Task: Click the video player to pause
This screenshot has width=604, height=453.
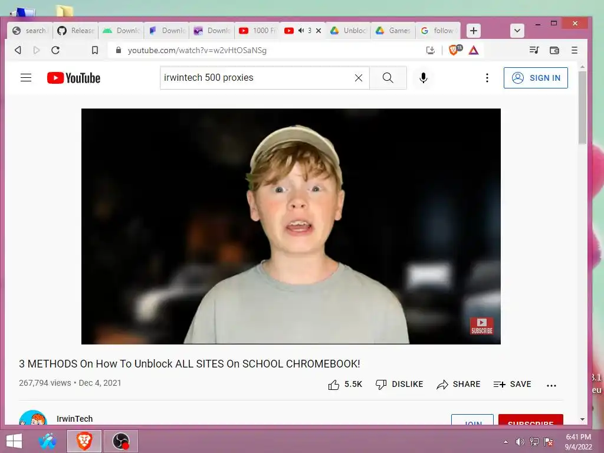Action: 291,226
